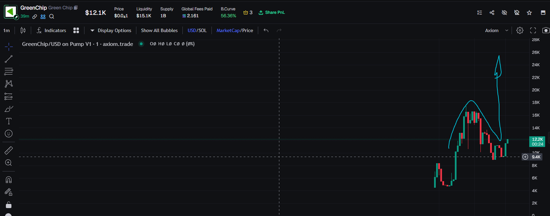Click the crossed-out blacklist icon
This screenshot has height=216, width=550.
click(517, 12)
